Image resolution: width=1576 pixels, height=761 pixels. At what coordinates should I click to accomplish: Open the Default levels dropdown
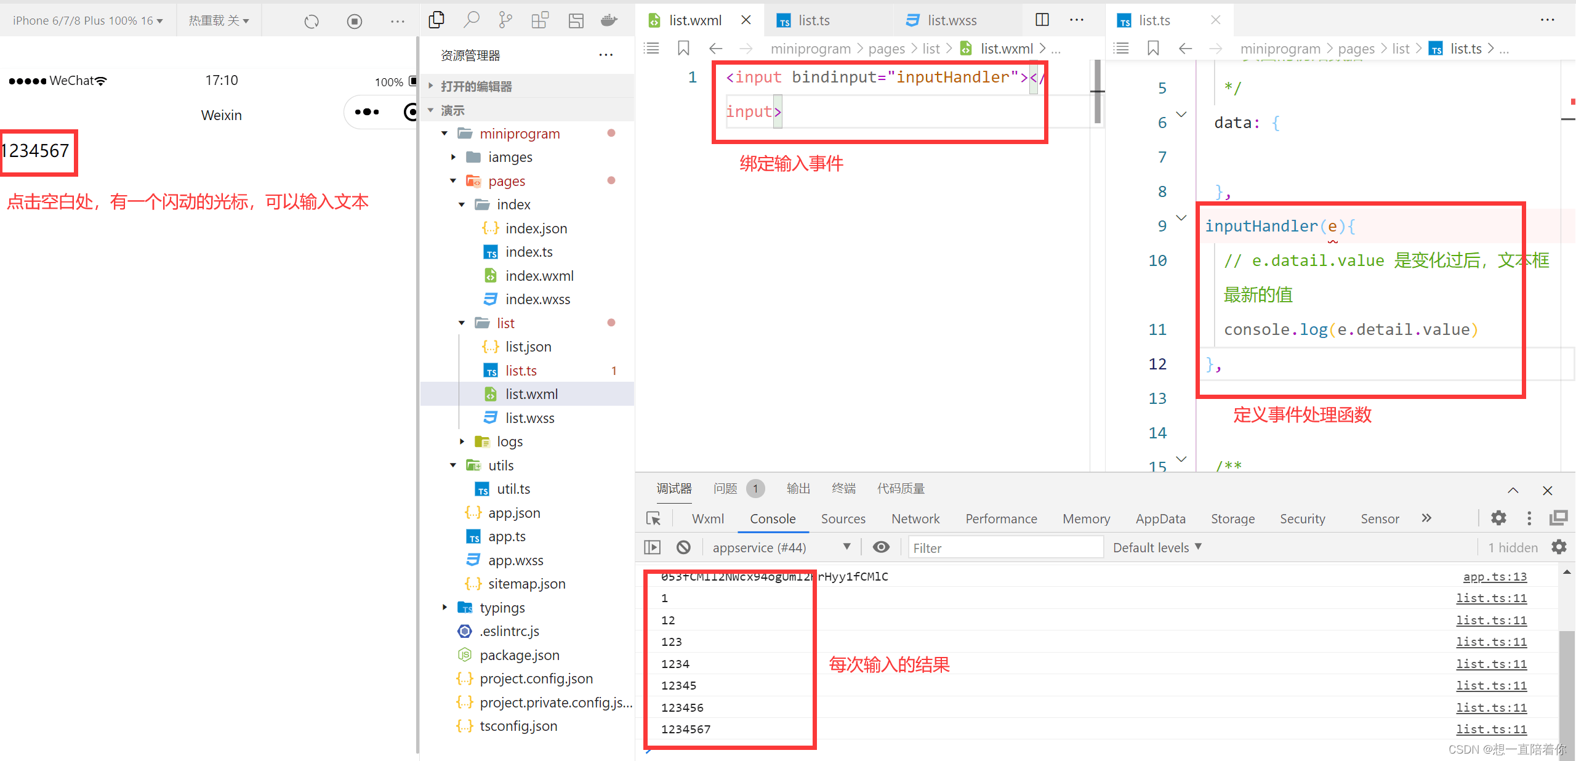(x=1157, y=547)
